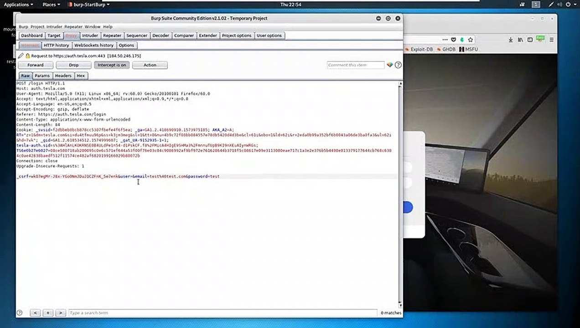Click the power icon in top panel
This screenshot has width=580, height=328.
point(569,5)
